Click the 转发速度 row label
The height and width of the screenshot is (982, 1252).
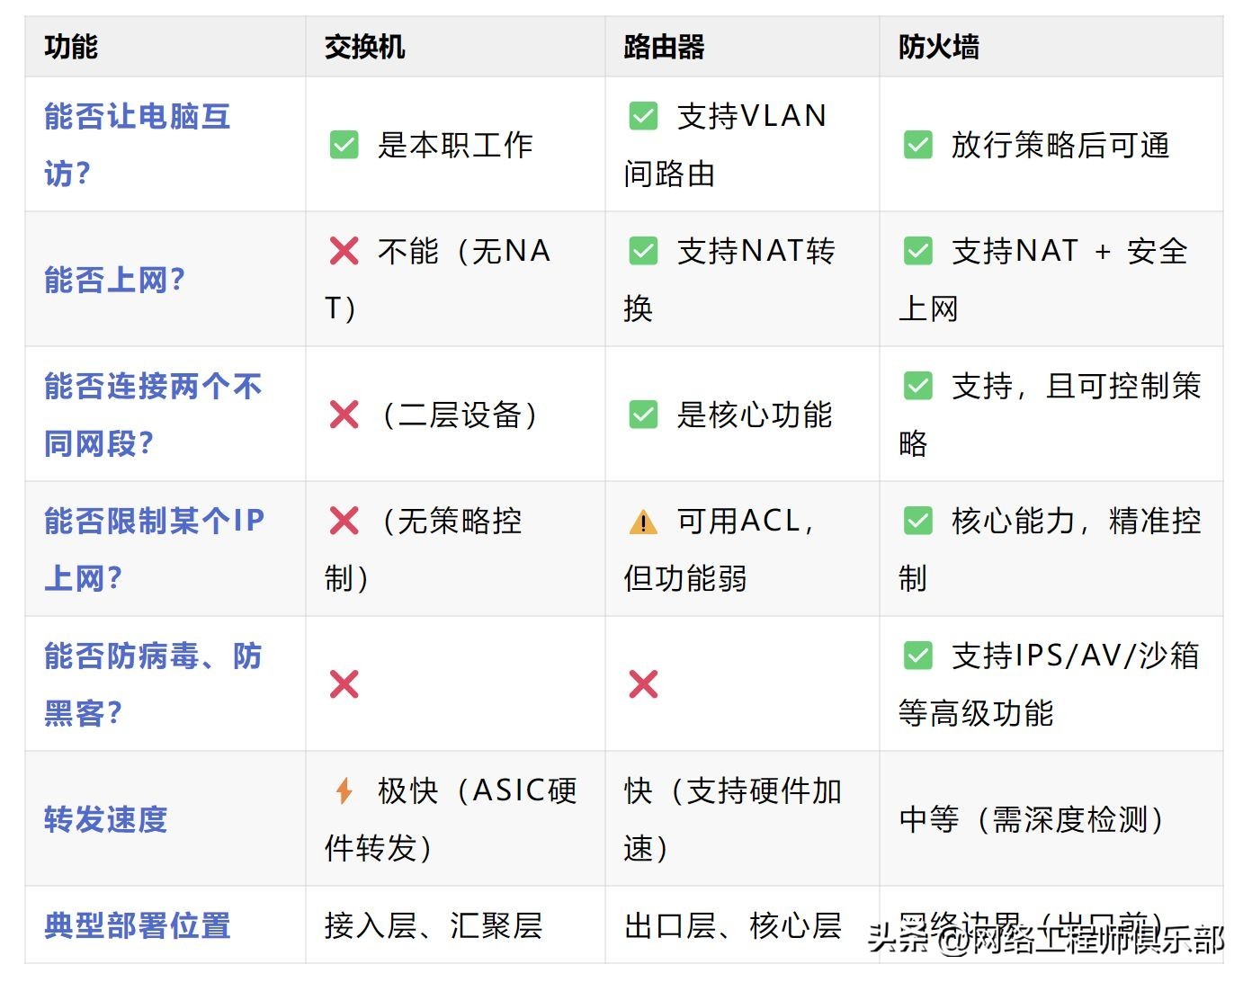106,819
